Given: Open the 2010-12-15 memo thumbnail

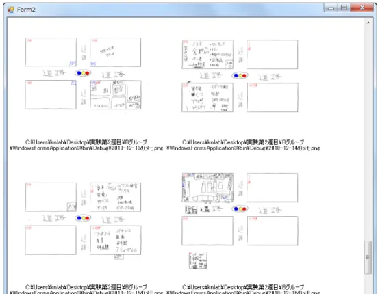Looking at the screenshot, I should point(83,220).
